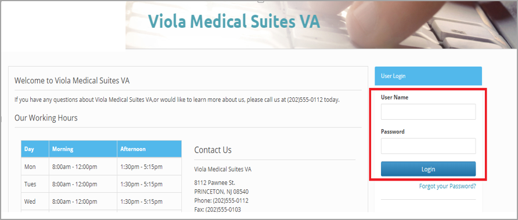This screenshot has width=518, height=220.
Task: Open the Forgot your Password link
Action: 447,186
